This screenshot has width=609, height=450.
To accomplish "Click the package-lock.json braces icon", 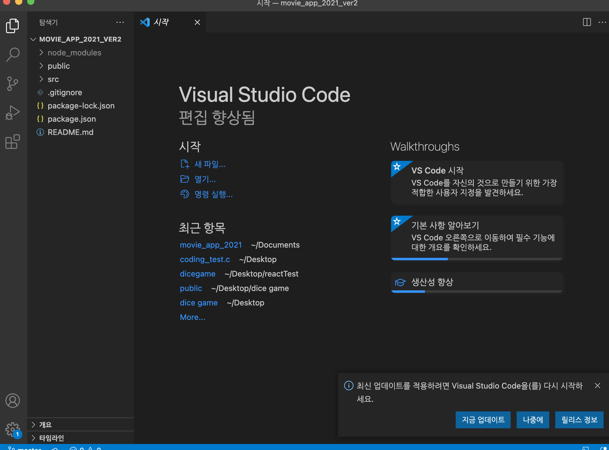I will pyautogui.click(x=40, y=105).
